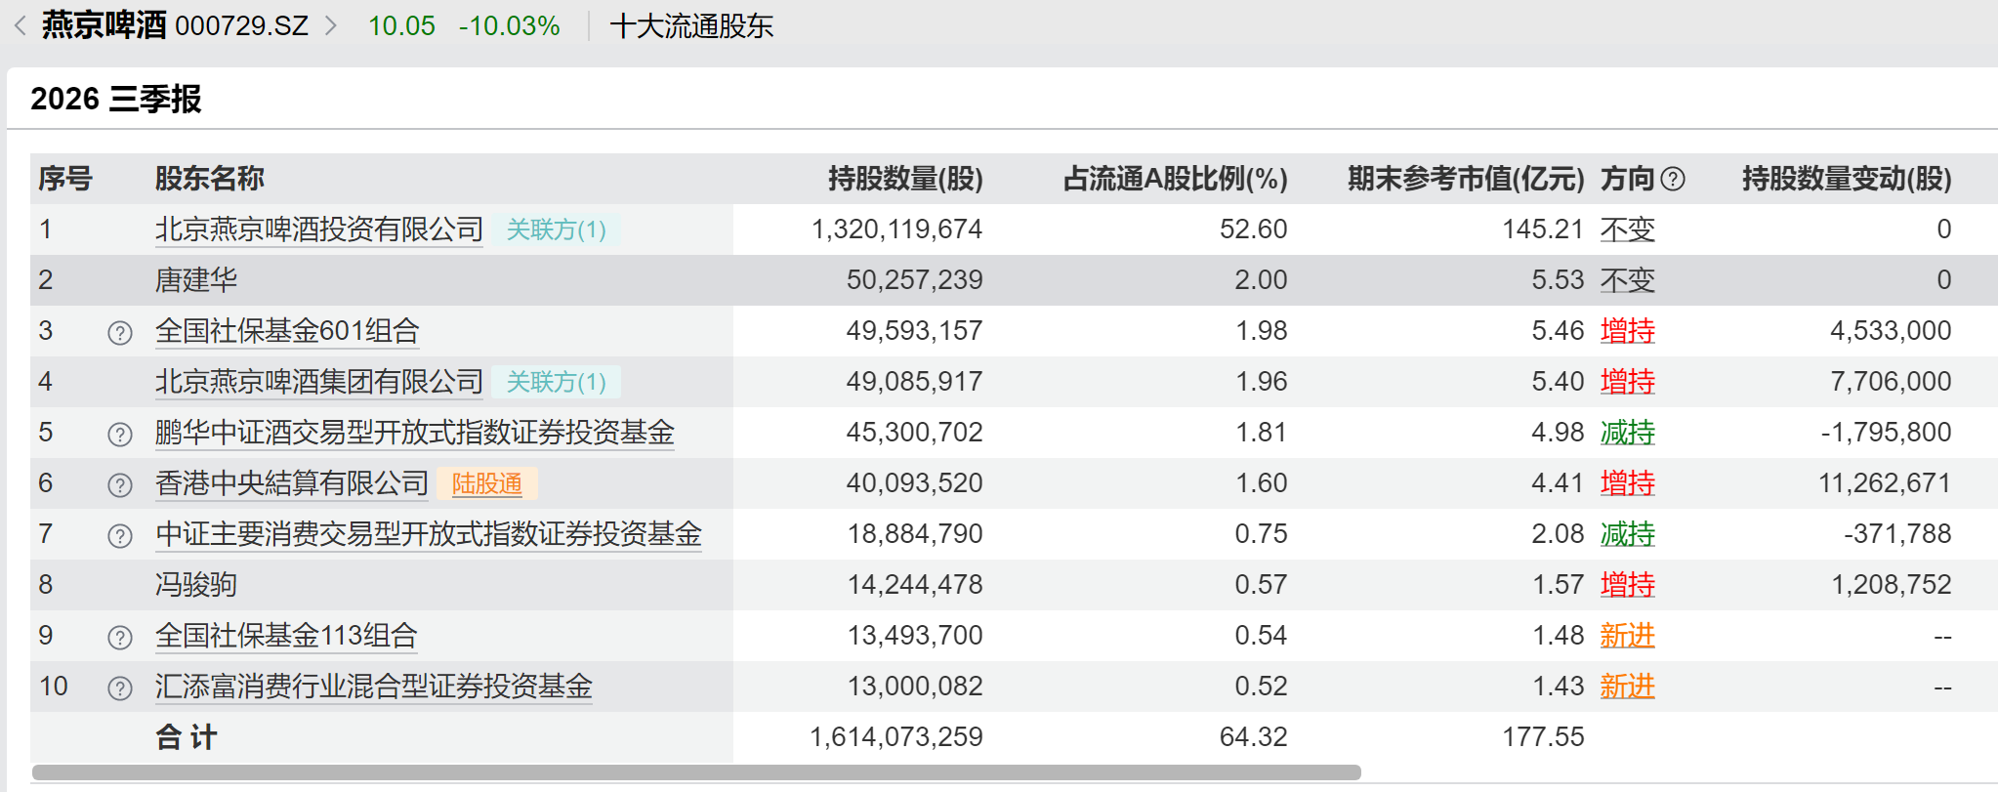This screenshot has height=792, width=1998.
Task: Click change value 11,262,671
Action: pos(1885,483)
